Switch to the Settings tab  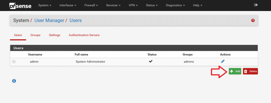55,35
